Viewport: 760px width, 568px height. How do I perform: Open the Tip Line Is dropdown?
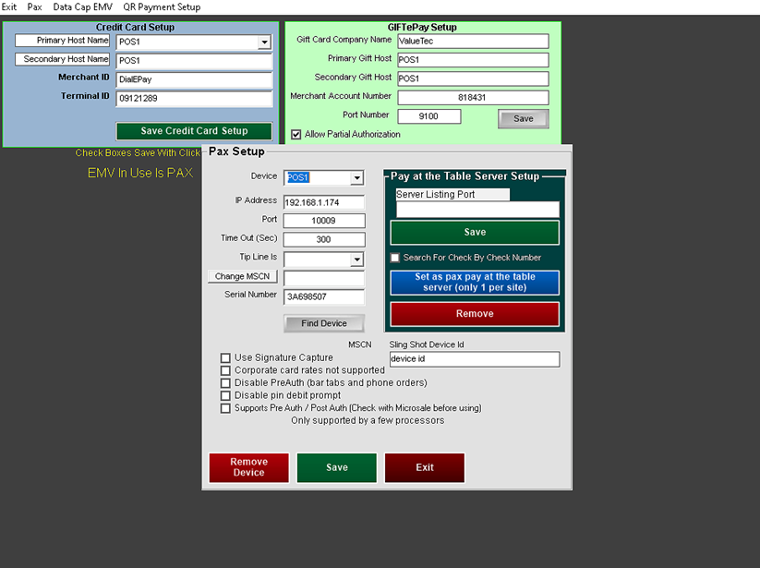(x=356, y=260)
